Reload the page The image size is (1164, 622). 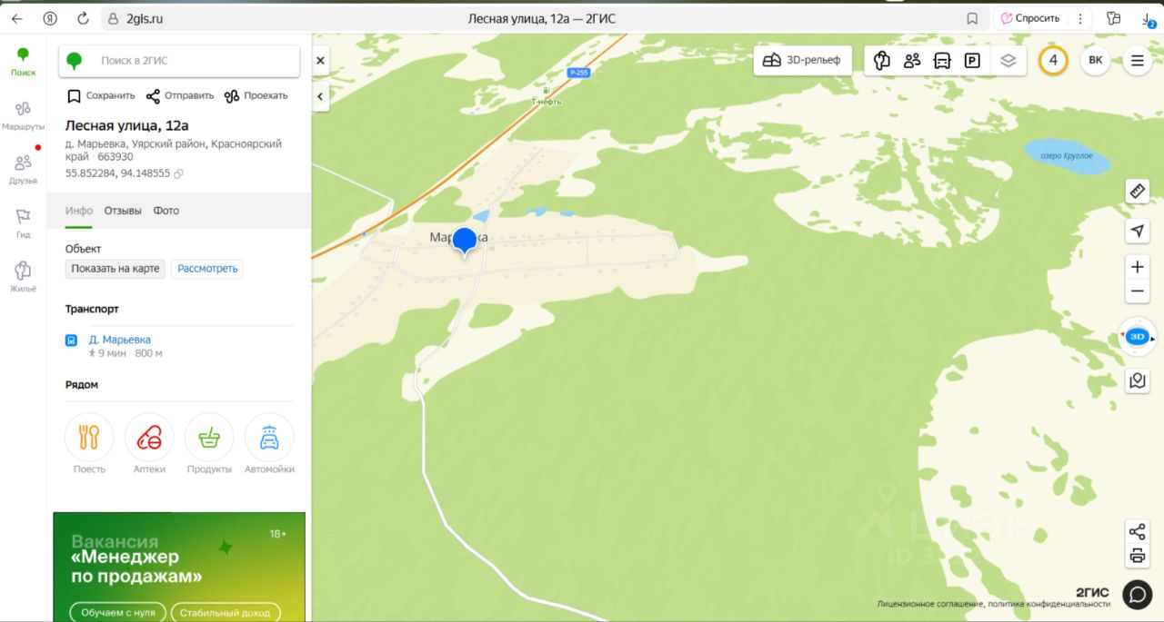[x=84, y=18]
